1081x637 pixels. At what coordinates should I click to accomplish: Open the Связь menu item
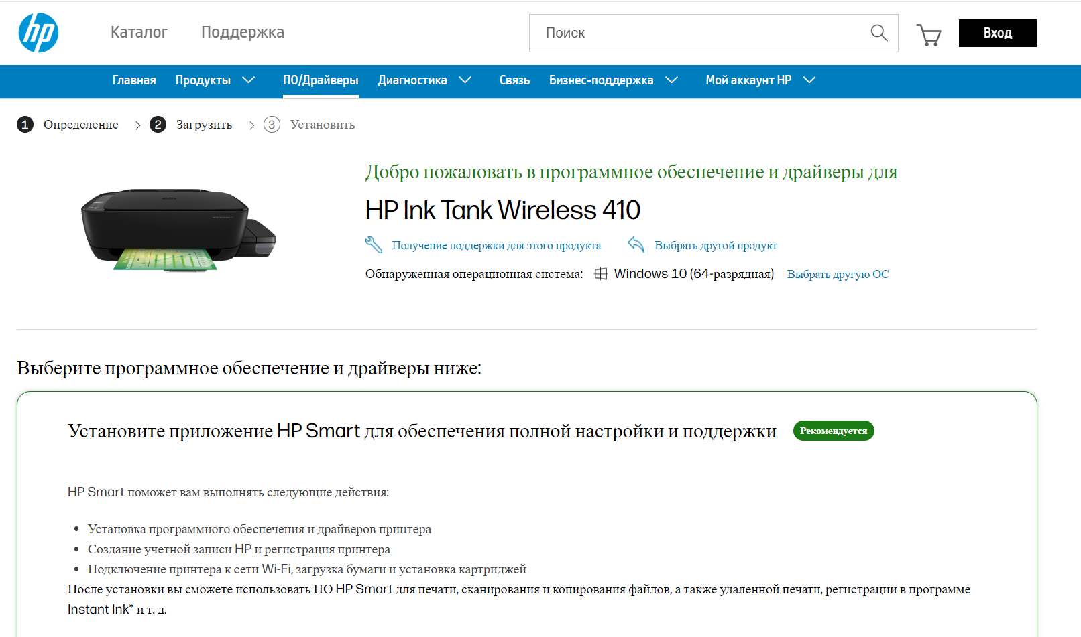tap(514, 80)
